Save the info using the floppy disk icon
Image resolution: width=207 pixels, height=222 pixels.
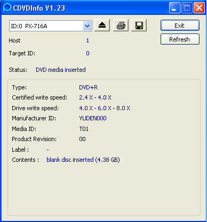[139, 26]
